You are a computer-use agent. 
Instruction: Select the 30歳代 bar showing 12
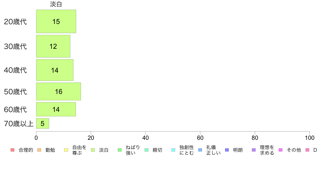pos(53,46)
